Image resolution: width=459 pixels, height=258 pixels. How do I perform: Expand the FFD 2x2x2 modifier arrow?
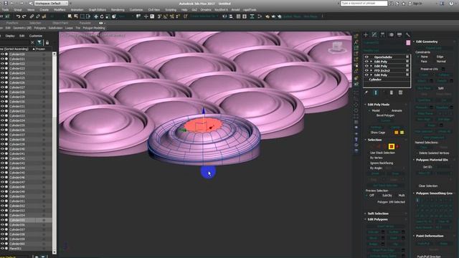point(372,70)
